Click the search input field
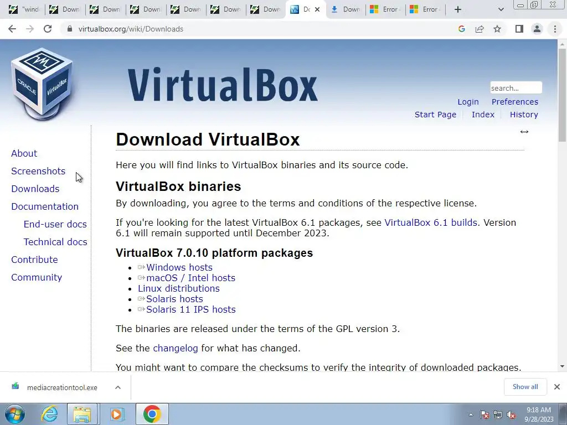The height and width of the screenshot is (425, 567). click(x=516, y=88)
